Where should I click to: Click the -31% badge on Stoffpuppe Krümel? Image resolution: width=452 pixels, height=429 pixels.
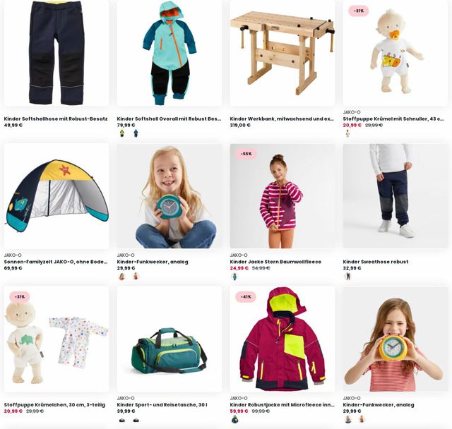pos(359,11)
